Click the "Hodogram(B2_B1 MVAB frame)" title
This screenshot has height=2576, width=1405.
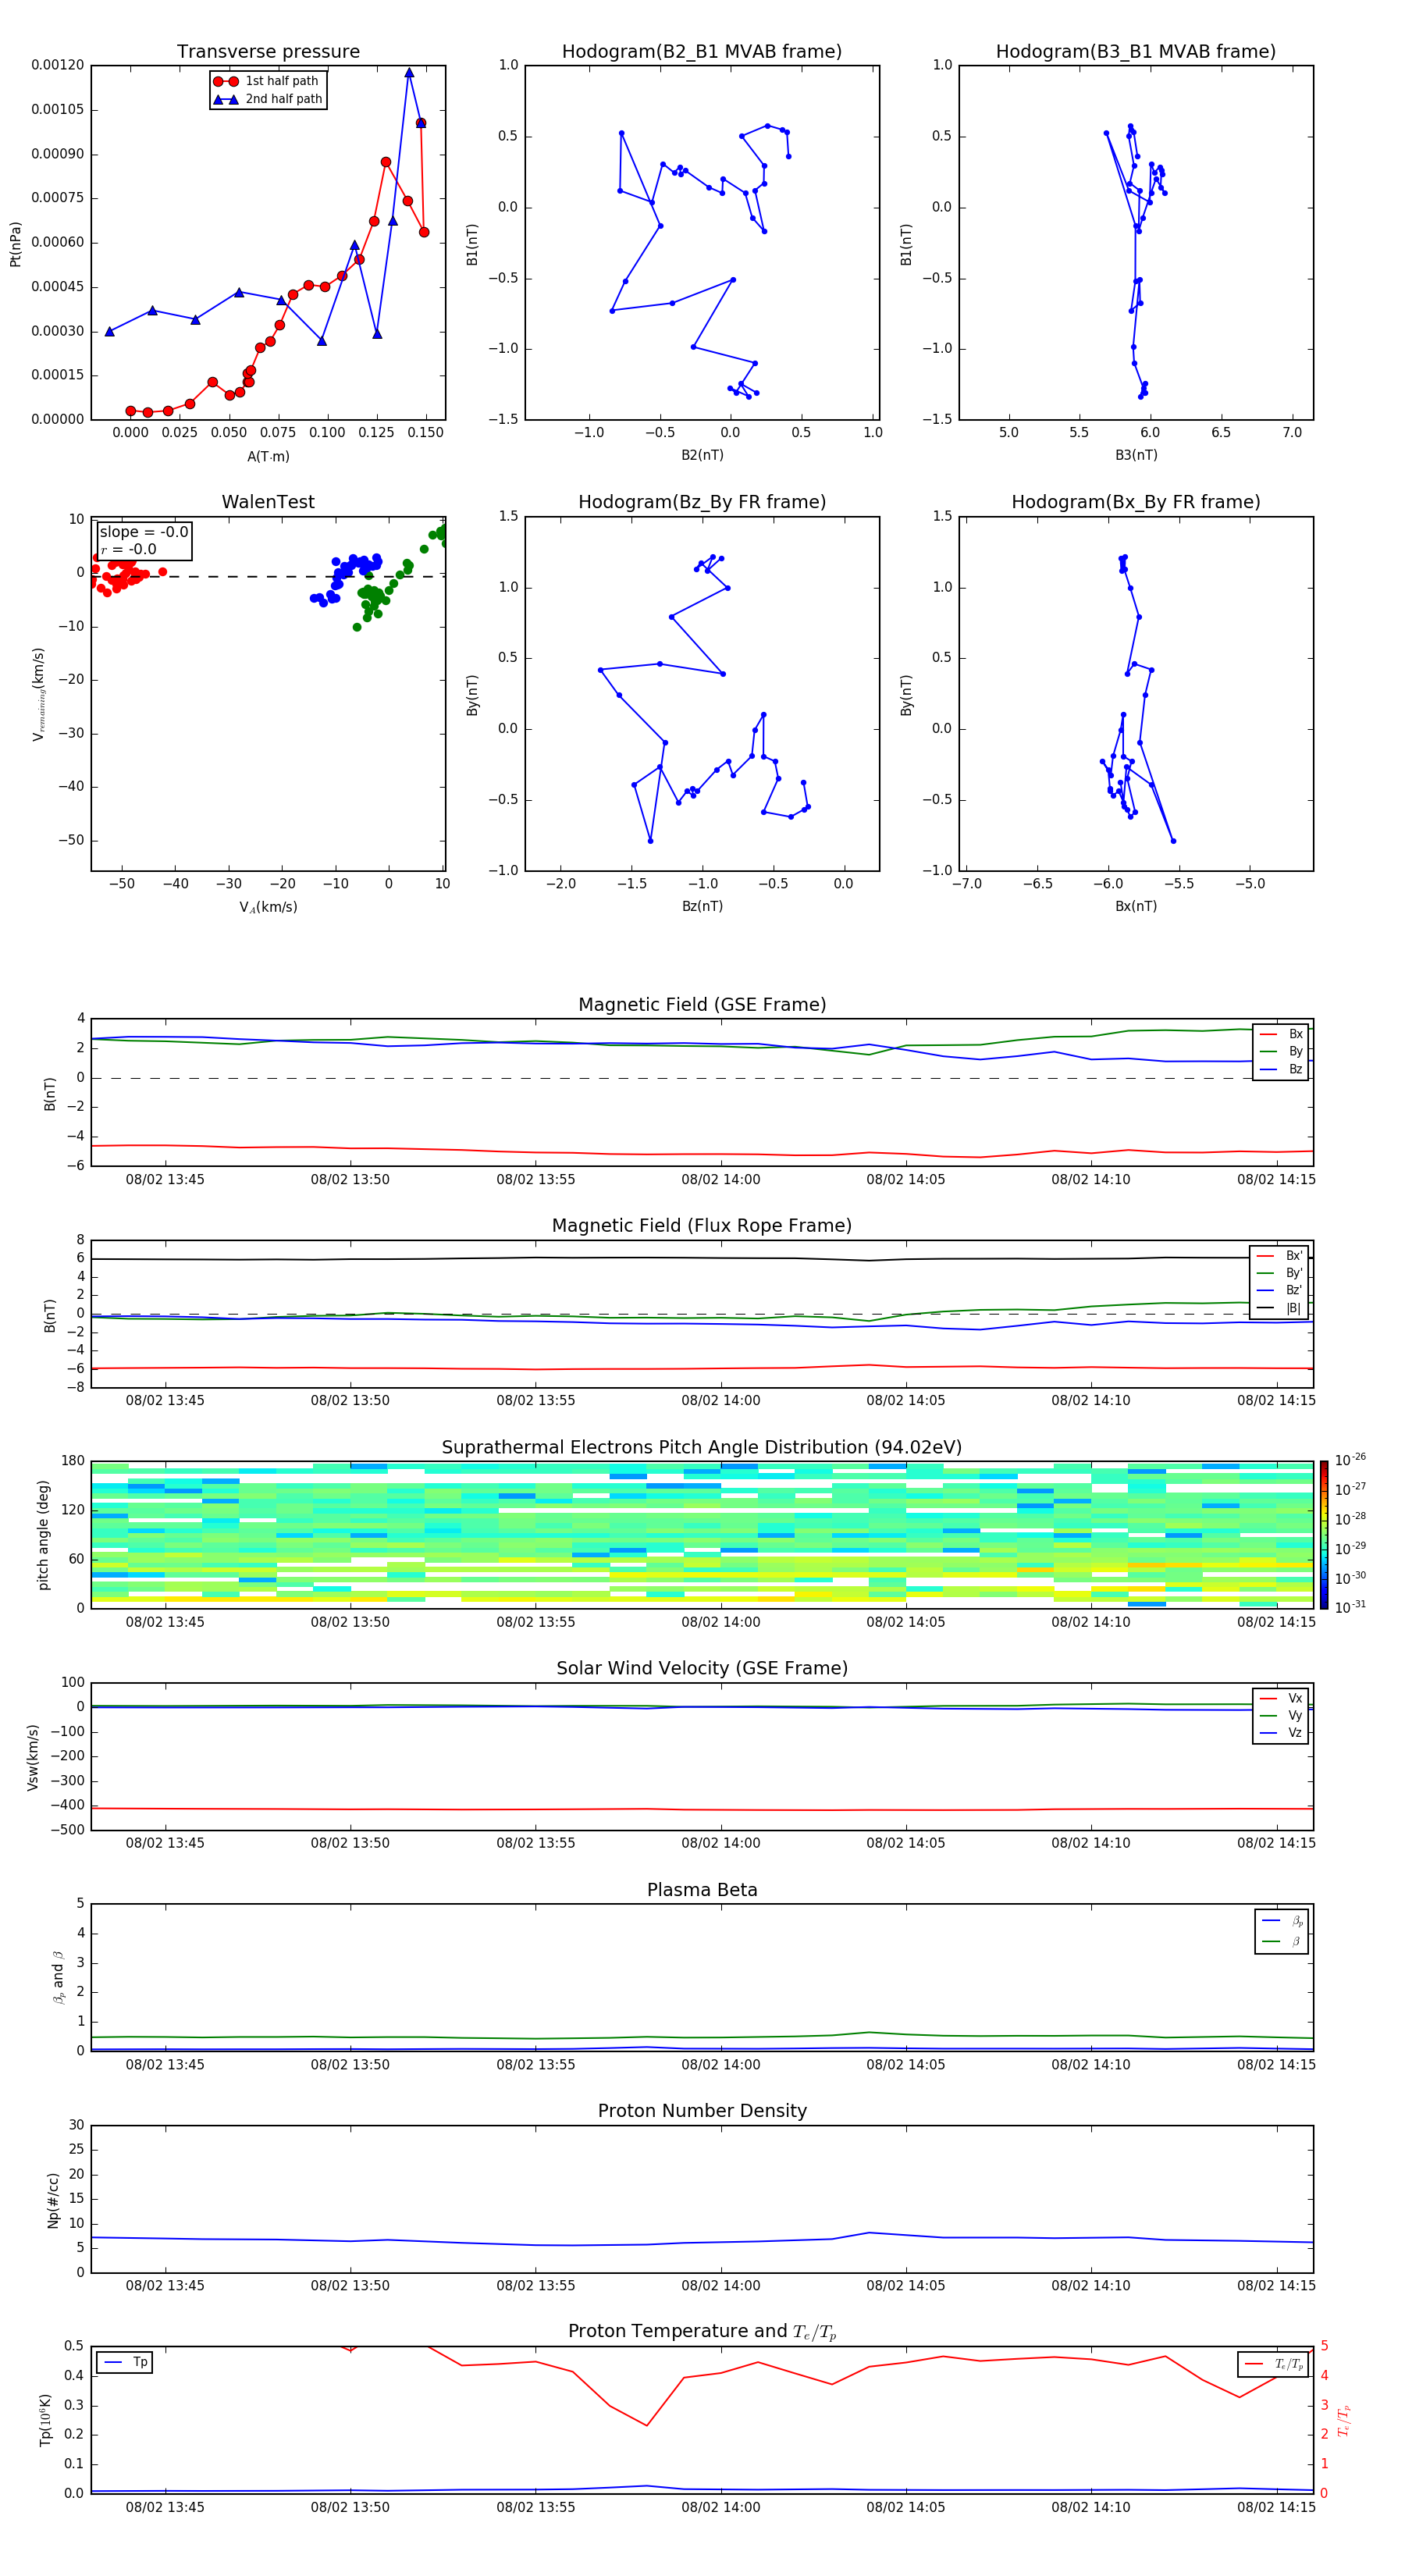701,52
